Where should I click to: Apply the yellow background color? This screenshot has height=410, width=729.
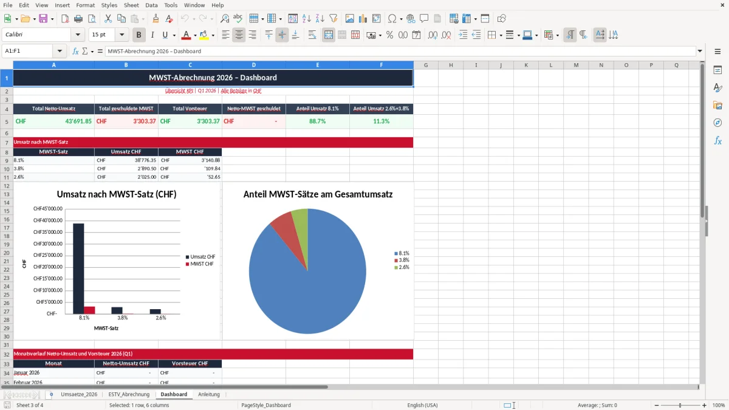tap(204, 35)
